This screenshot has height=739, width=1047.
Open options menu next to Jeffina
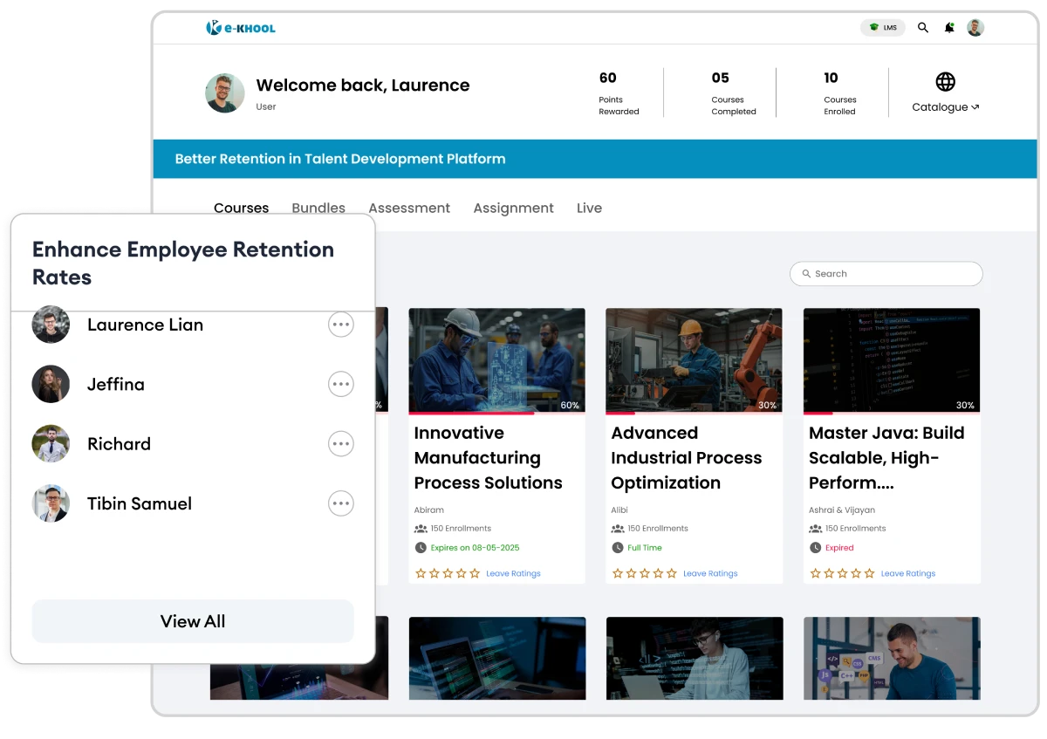pos(341,384)
